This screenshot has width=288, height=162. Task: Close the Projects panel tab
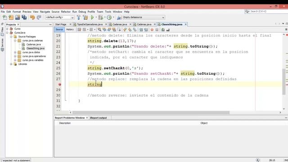point(18,24)
